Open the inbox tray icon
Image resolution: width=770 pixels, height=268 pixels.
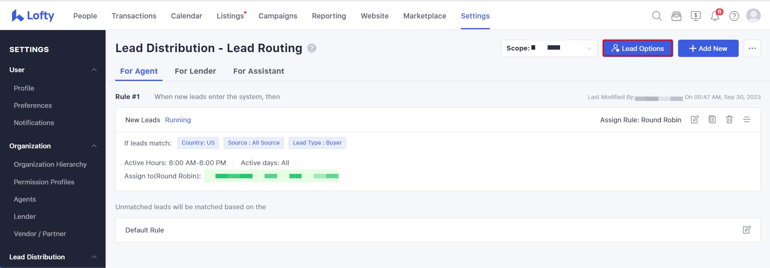pyautogui.click(x=676, y=16)
